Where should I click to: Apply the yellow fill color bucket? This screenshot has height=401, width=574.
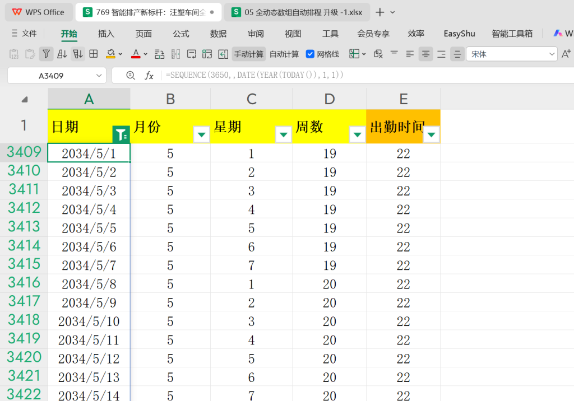point(110,54)
